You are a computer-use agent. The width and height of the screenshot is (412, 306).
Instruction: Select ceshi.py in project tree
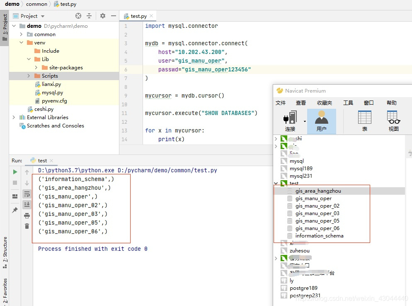(x=44, y=109)
